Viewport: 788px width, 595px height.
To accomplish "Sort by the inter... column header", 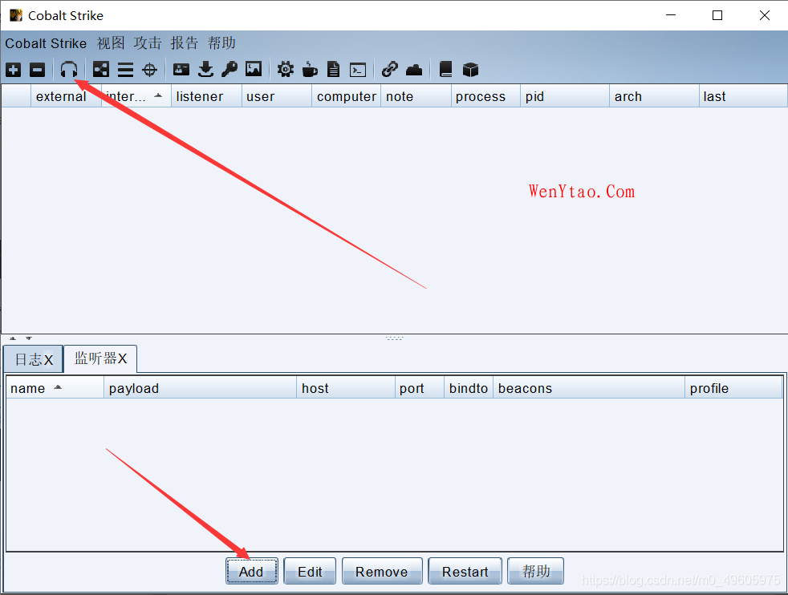I will (x=136, y=96).
